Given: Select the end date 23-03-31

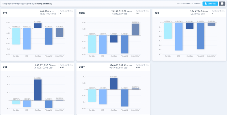Looking at the screenshot, I should pos(197,4).
